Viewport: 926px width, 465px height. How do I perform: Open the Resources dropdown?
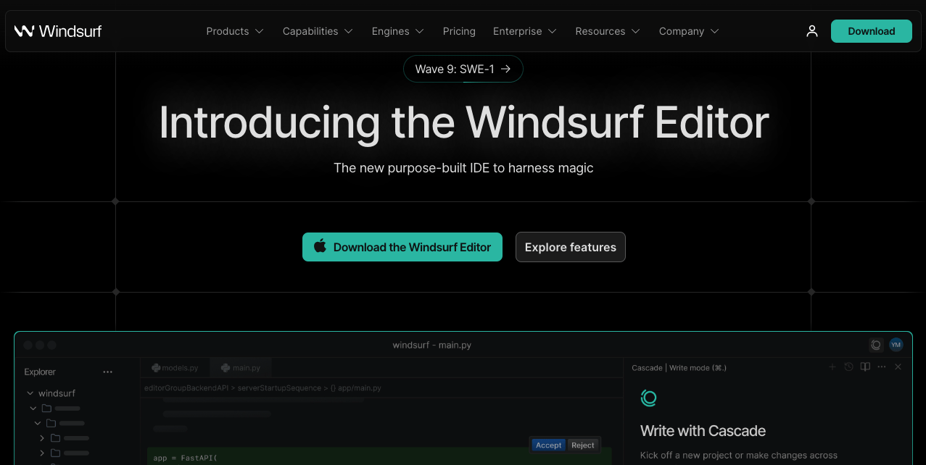tap(608, 31)
